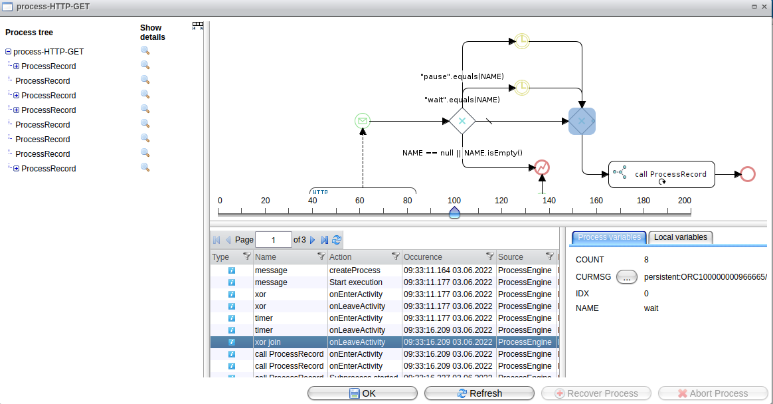
Task: Click the timeline at the 60 mark
Action: click(x=360, y=211)
